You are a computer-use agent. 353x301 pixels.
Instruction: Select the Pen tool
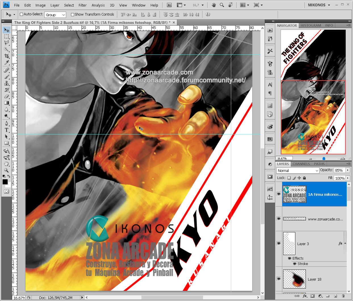click(7, 123)
